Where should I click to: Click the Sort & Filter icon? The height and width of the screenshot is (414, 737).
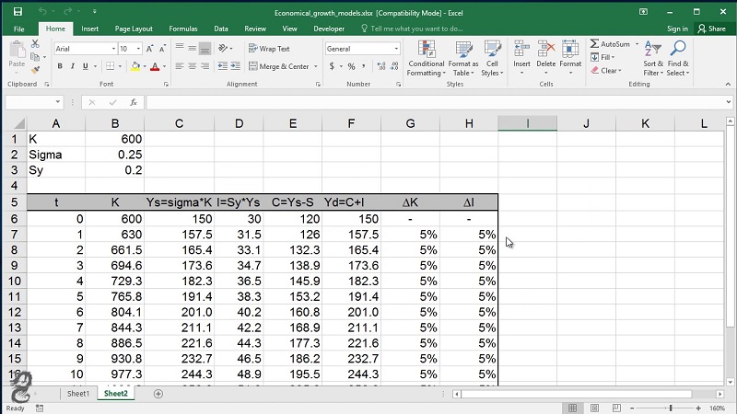[x=653, y=57]
